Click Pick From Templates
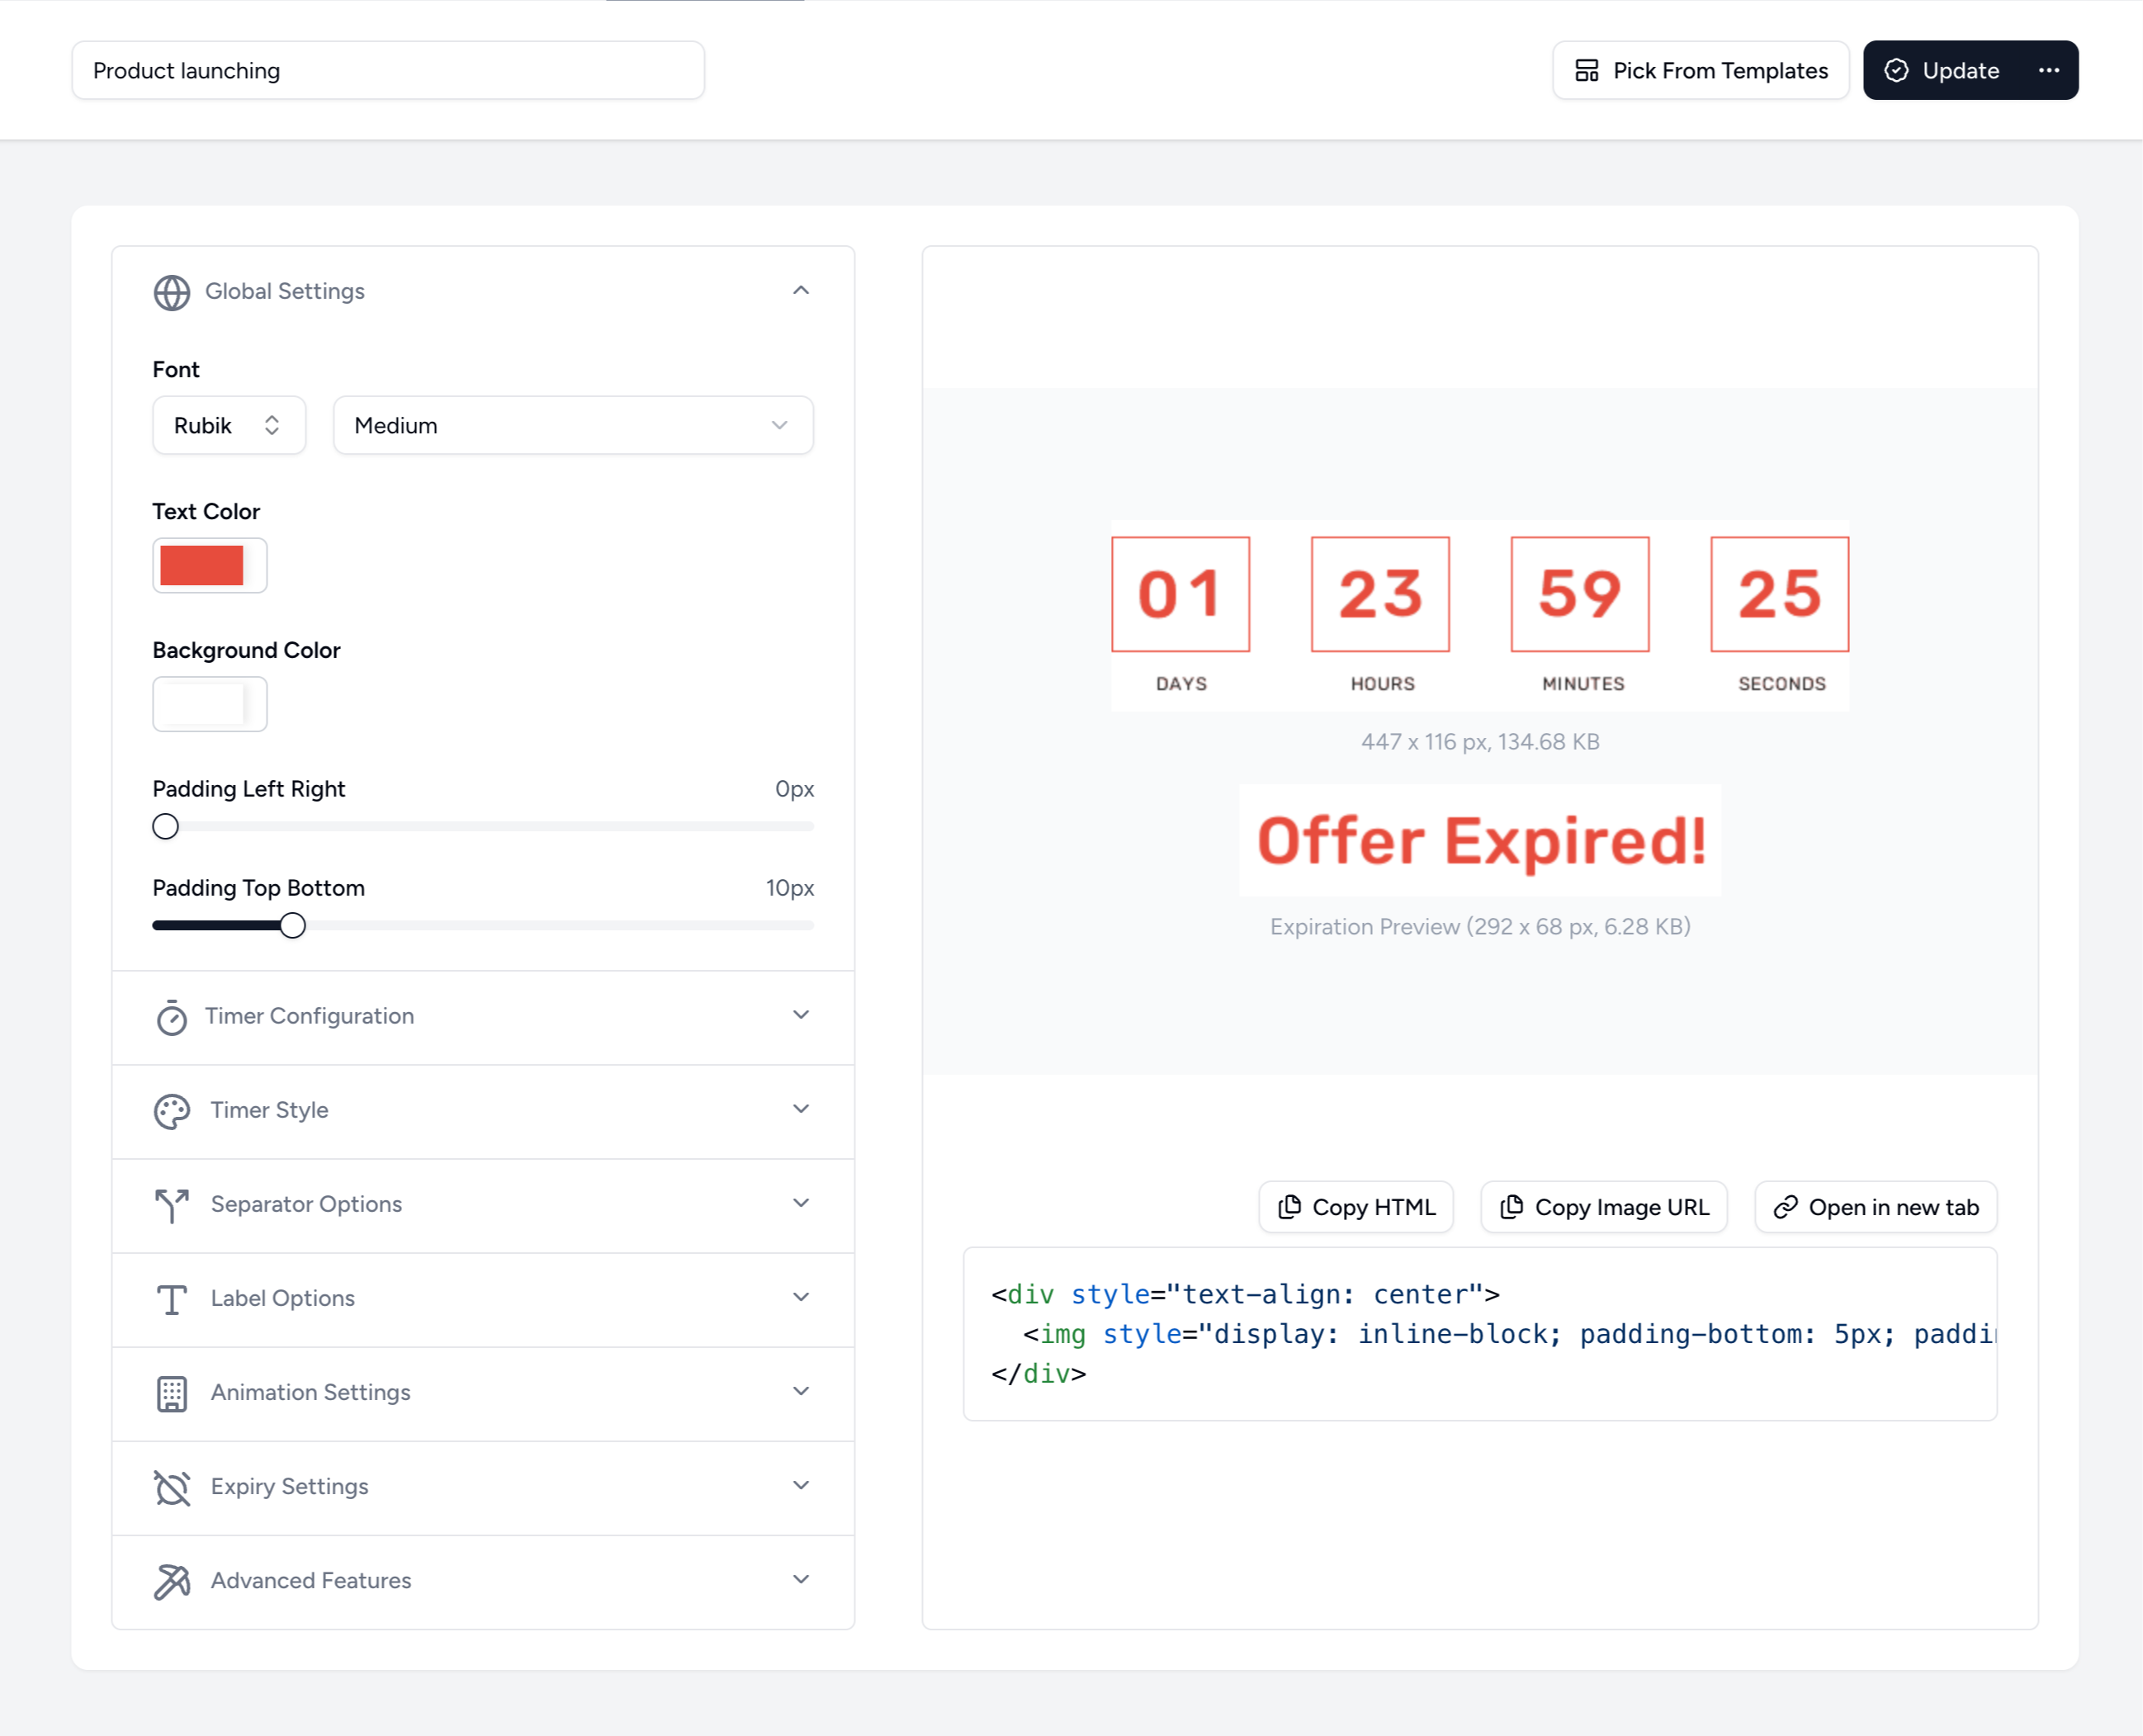Screen dimensions: 2143x1736 point(1700,70)
